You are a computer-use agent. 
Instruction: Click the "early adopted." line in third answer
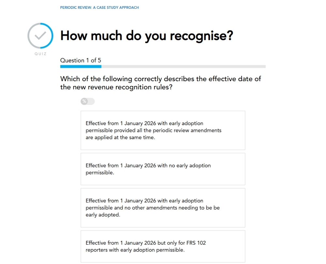tap(103, 215)
